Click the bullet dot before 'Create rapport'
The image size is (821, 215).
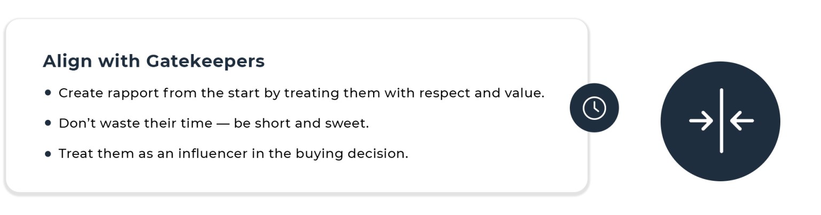(x=48, y=93)
